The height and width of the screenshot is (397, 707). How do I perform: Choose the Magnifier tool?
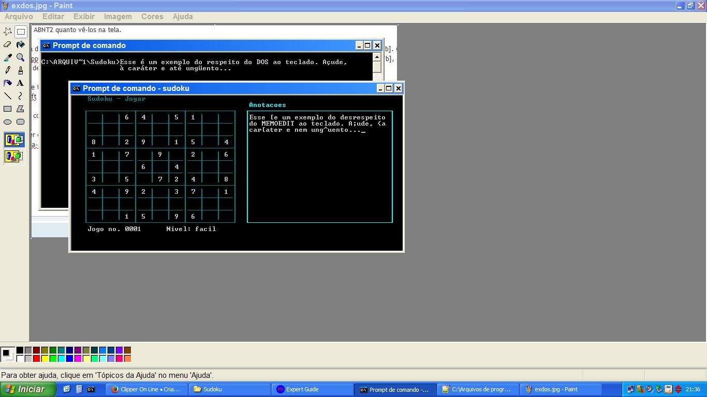click(x=21, y=57)
